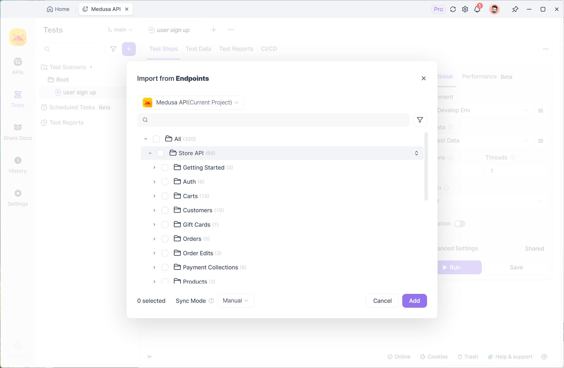Check the Carts folder checkbox
This screenshot has width=564, height=368.
165,196
